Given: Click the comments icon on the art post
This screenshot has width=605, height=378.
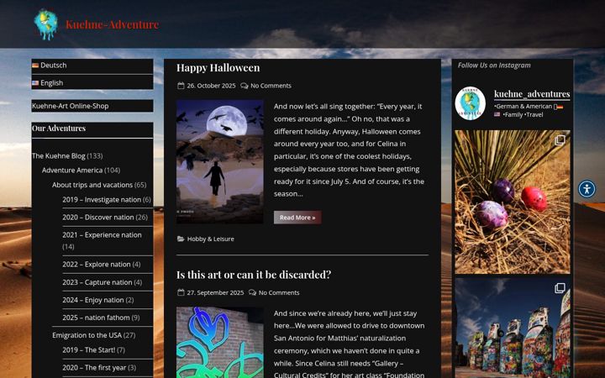Looking at the screenshot, I should click(252, 292).
